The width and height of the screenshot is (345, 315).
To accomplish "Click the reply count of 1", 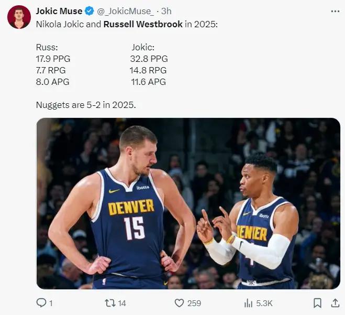I will [51, 303].
